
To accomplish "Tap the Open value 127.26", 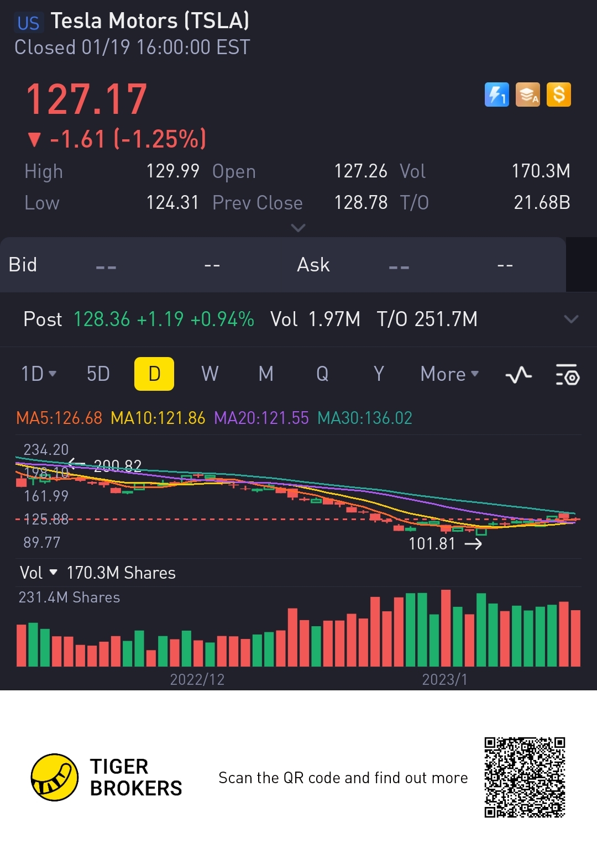I will (360, 171).
